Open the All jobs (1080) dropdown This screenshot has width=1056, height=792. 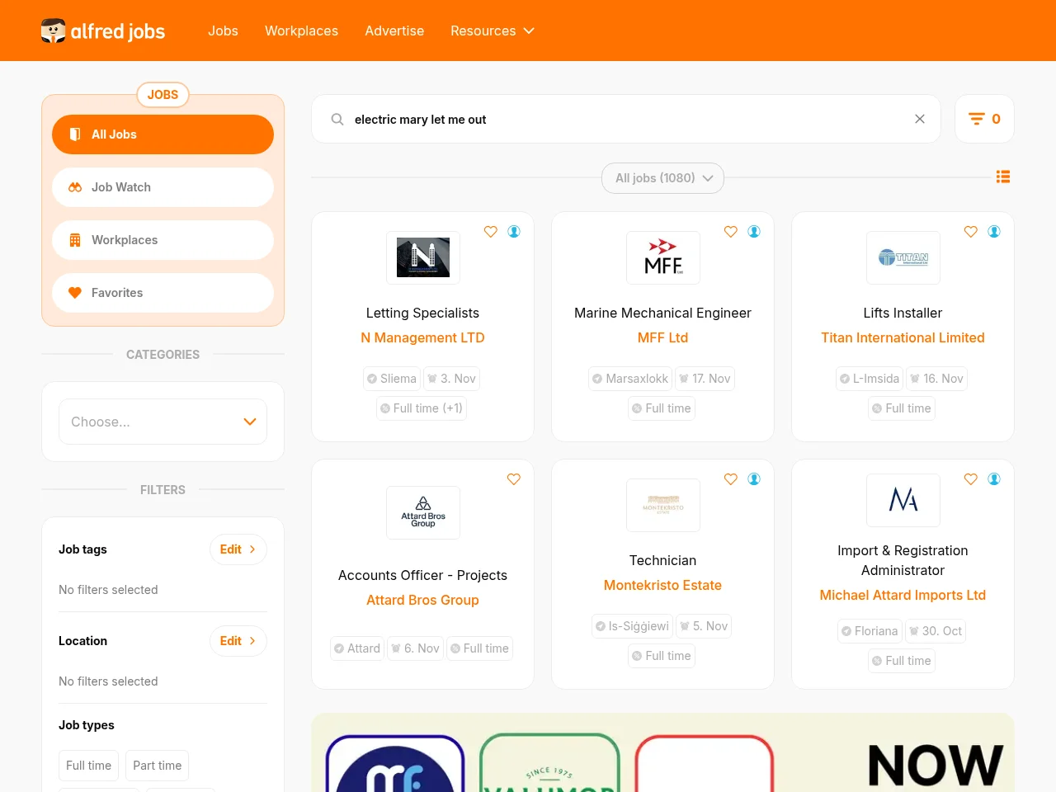(x=663, y=178)
